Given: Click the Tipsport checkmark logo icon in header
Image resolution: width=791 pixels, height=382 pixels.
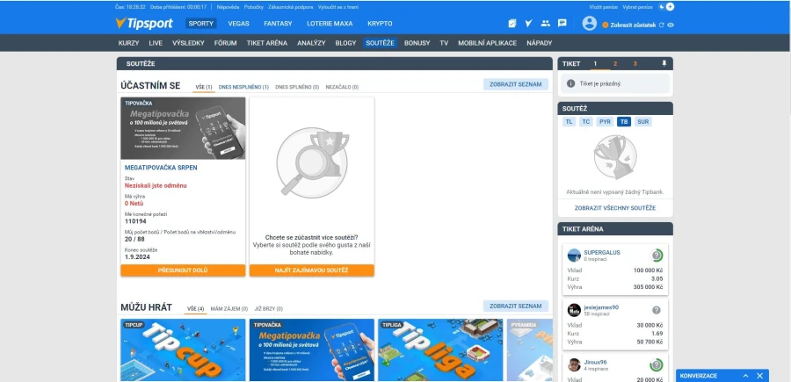Looking at the screenshot, I should pos(528,23).
